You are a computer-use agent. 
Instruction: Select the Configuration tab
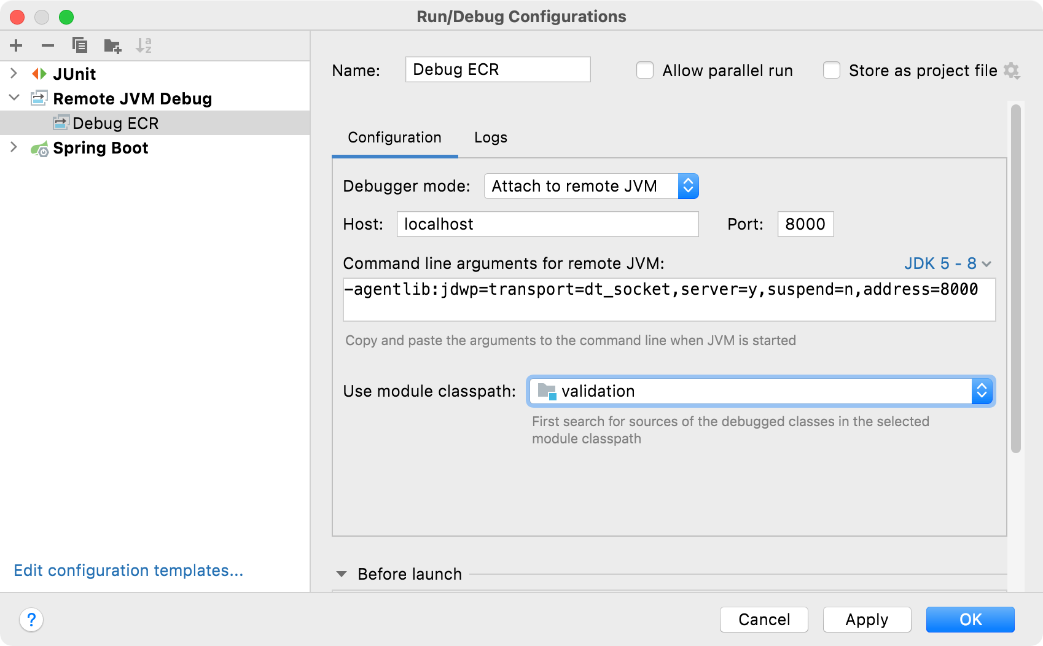pyautogui.click(x=394, y=138)
